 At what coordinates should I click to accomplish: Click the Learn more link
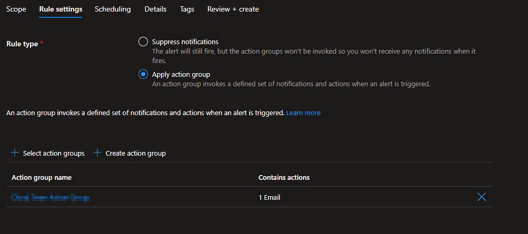click(303, 113)
